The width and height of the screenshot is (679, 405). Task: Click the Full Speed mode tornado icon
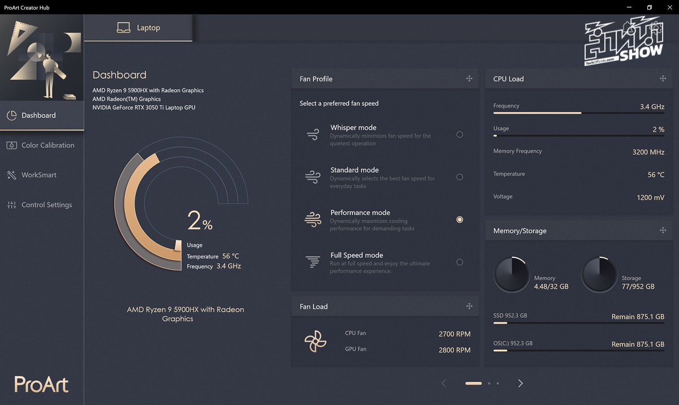312,262
